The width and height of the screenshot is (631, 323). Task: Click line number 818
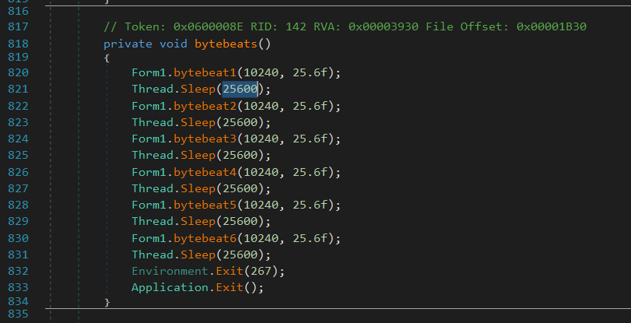(18, 44)
